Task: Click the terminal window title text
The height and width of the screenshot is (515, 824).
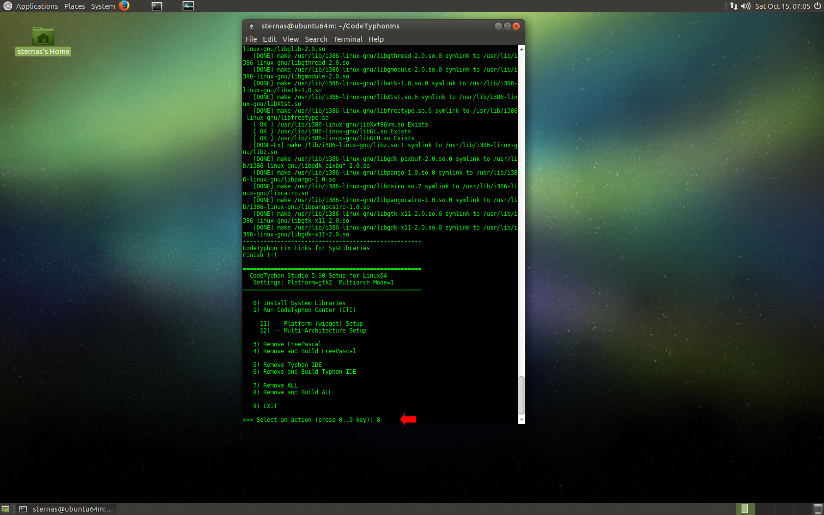Action: click(330, 26)
